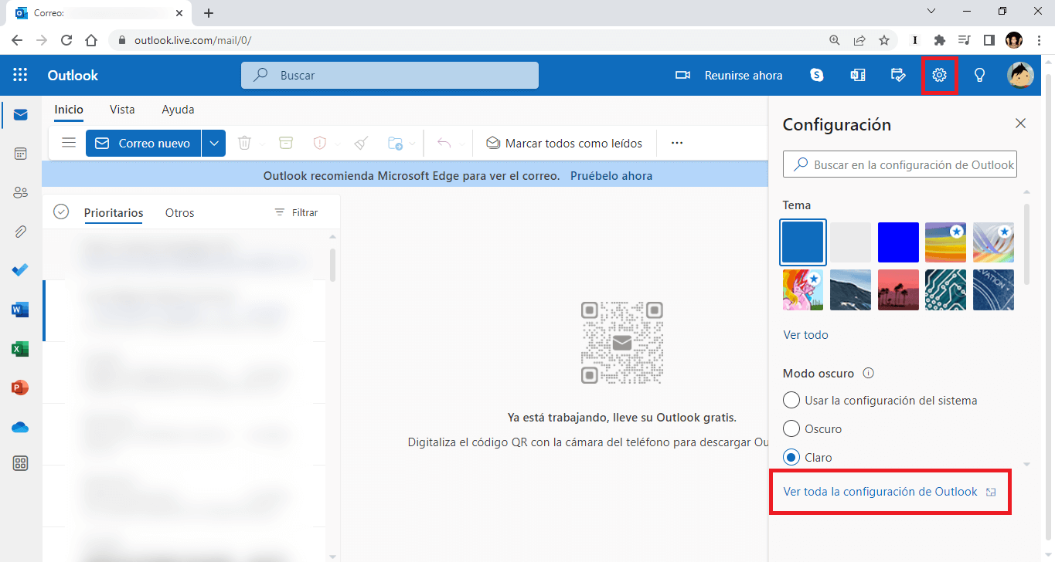Viewport: 1055px width, 562px height.
Task: Open the Outlook app launcher grid
Action: point(20,75)
